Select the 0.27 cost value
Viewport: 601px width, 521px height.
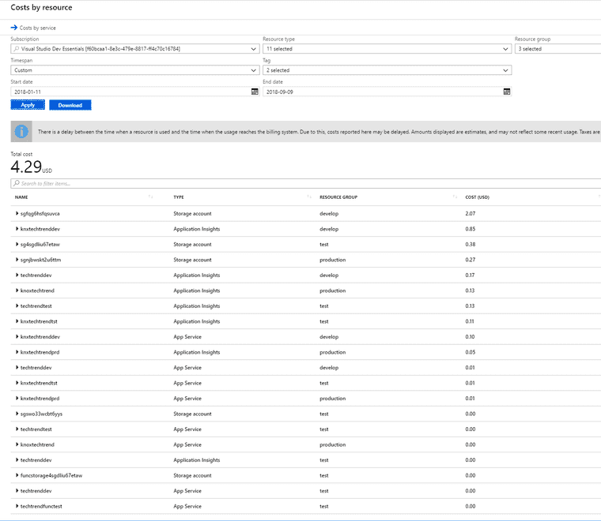tap(471, 260)
